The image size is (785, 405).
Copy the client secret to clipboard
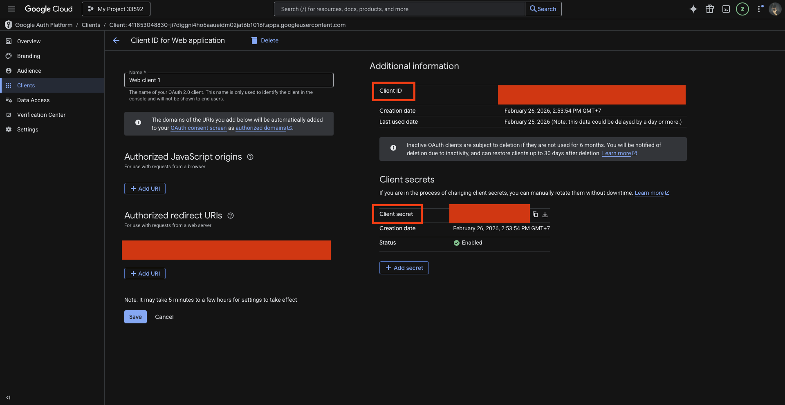point(535,214)
